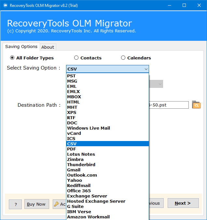Screen dimensions: 207x220
Task: Choose Yahoo from the dropdown list
Action: [x=107, y=180]
